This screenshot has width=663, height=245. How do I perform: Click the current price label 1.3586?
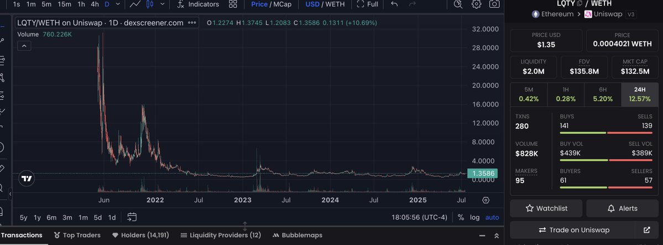click(482, 174)
